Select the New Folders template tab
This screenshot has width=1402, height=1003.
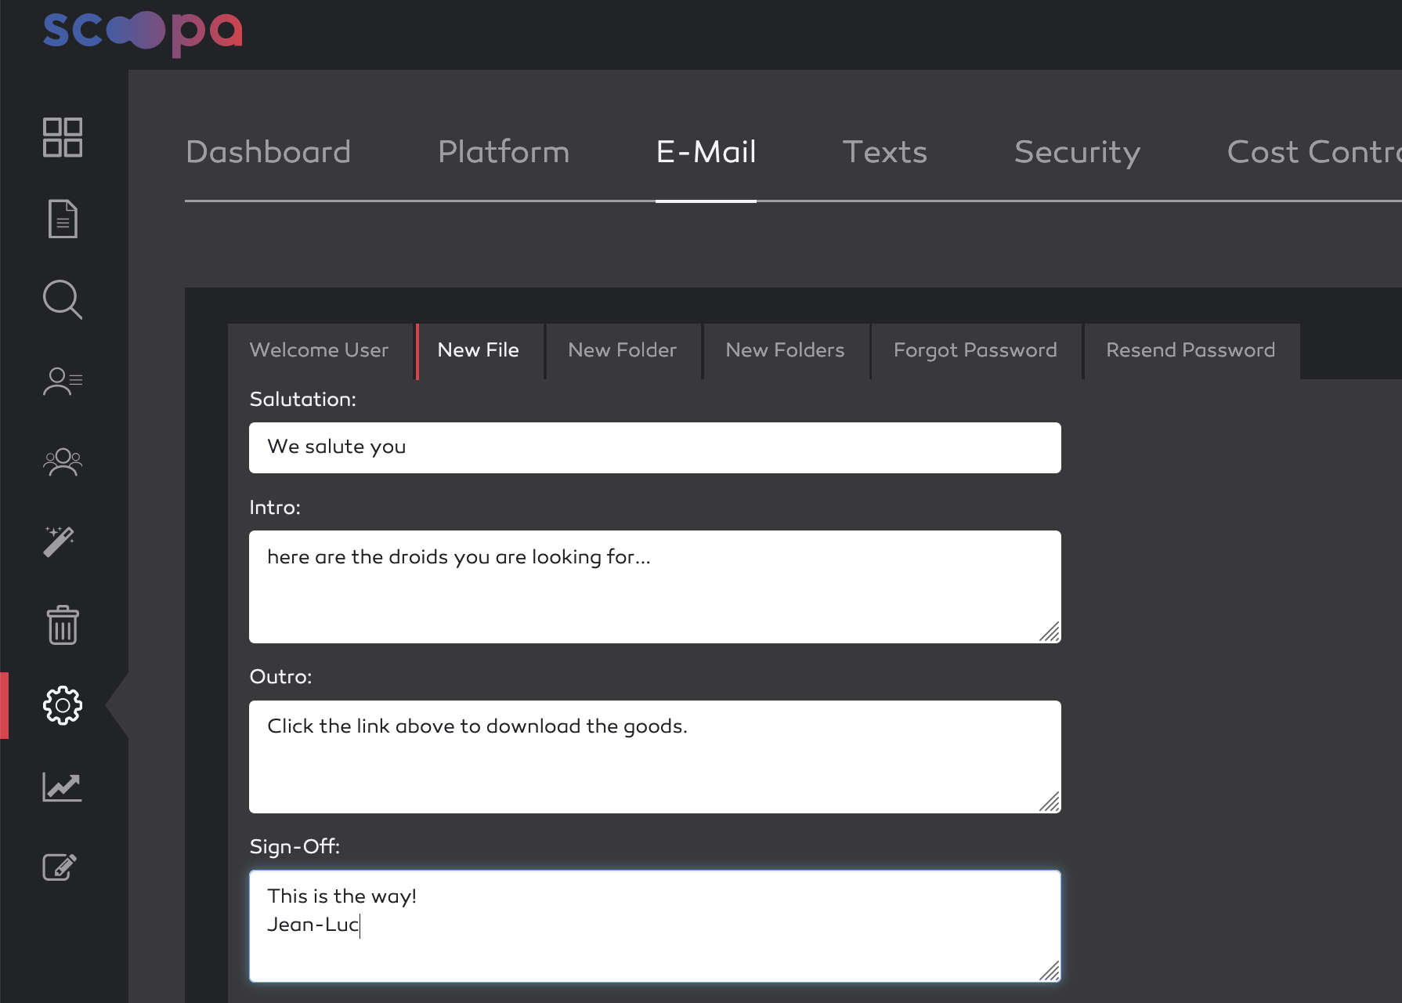786,350
